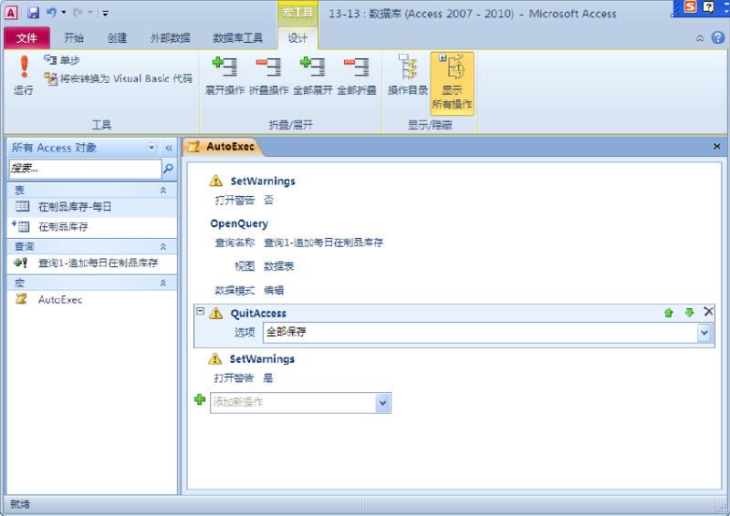Open the Undo history dropdown arrow

pyautogui.click(x=63, y=13)
